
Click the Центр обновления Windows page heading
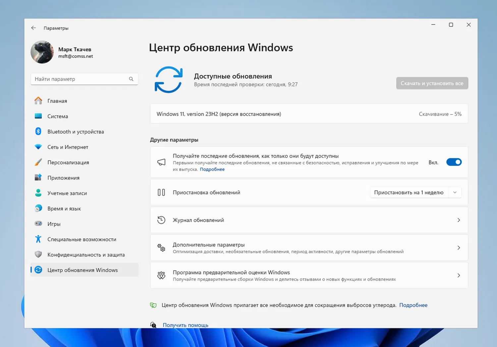(221, 48)
